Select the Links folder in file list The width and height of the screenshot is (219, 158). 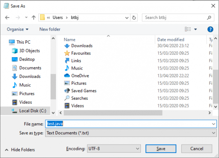(73, 61)
